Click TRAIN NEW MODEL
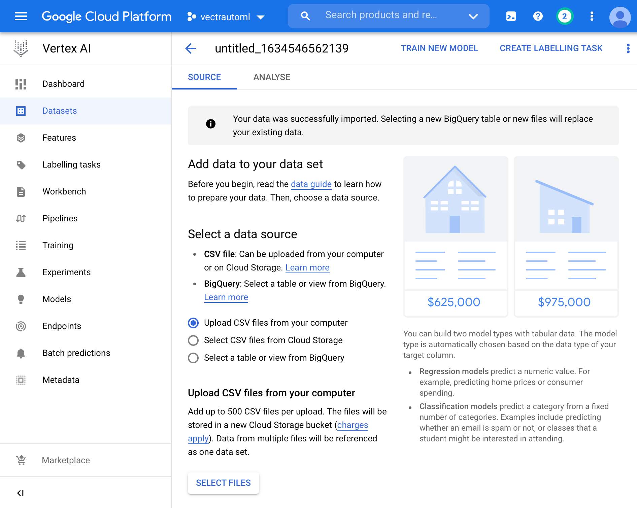 pos(439,48)
